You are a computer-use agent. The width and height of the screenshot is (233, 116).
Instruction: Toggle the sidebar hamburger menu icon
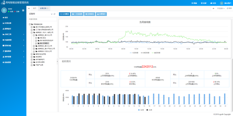point(23,10)
